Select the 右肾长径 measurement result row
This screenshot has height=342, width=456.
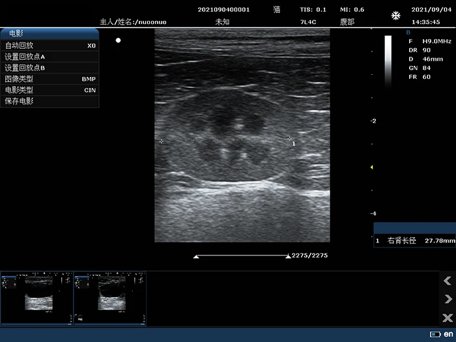414,241
